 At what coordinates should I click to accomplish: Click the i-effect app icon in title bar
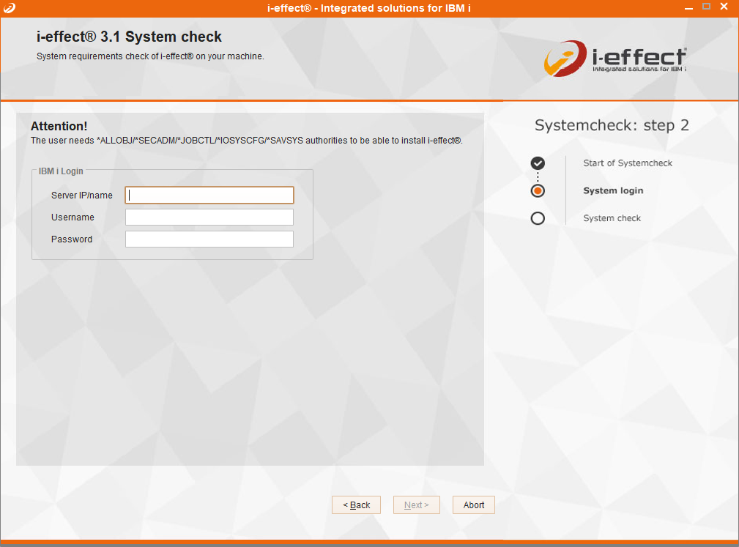pos(10,7)
